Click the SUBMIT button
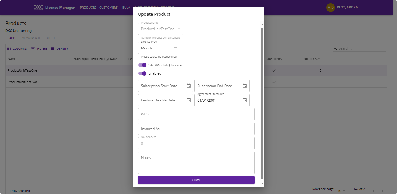 click(x=196, y=180)
